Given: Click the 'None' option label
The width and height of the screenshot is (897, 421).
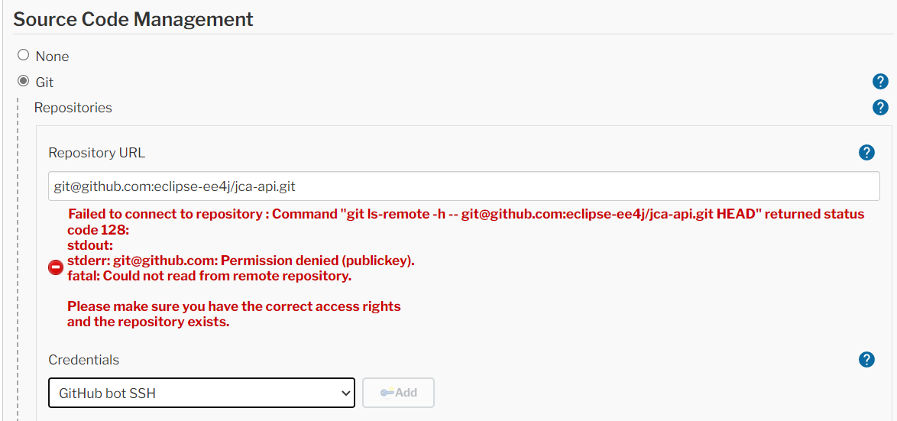Looking at the screenshot, I should pos(52,57).
